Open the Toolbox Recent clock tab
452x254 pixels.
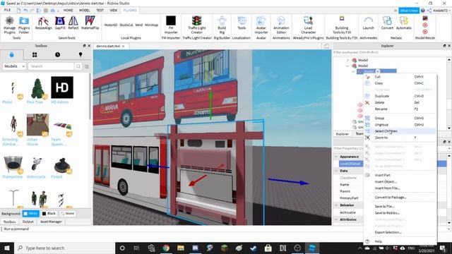57,54
